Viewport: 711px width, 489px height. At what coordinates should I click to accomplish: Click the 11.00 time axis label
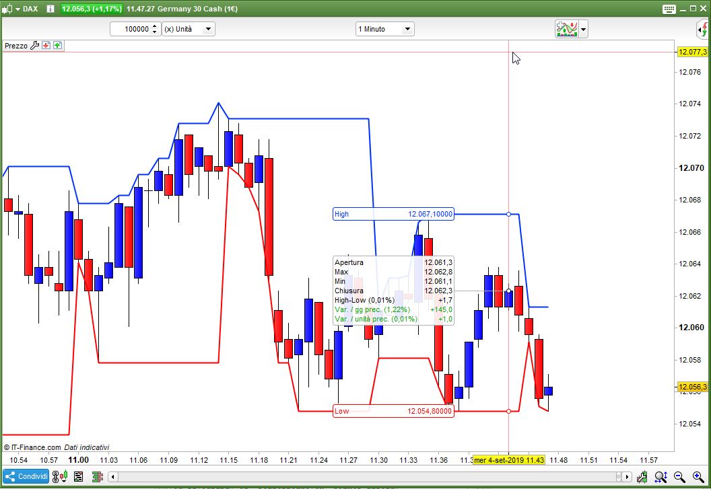[x=79, y=460]
